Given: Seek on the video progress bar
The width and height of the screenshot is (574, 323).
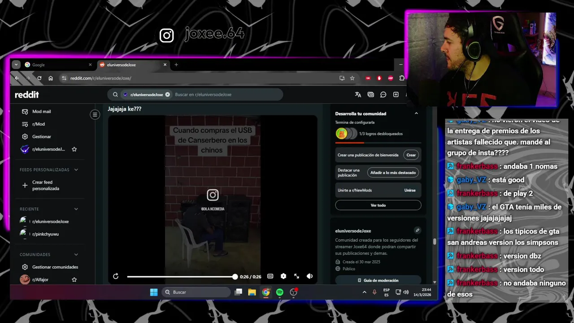Looking at the screenshot, I should click(181, 277).
